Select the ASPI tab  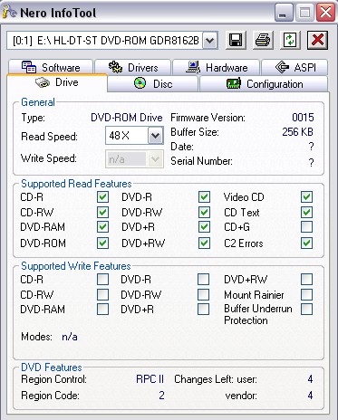[295, 67]
